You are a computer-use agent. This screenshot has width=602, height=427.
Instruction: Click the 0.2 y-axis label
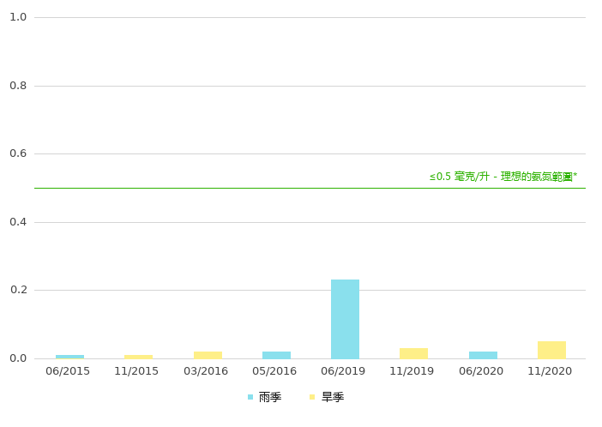[x=18, y=290]
